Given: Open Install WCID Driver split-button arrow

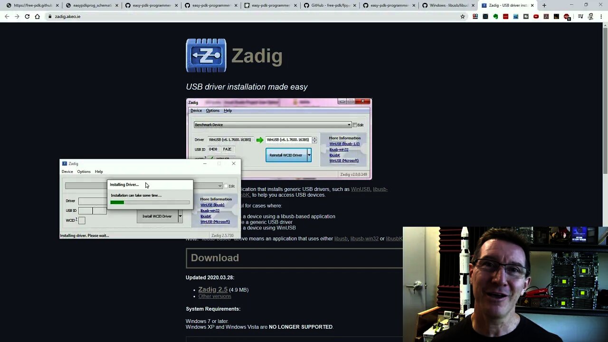Looking at the screenshot, I should coord(180,217).
